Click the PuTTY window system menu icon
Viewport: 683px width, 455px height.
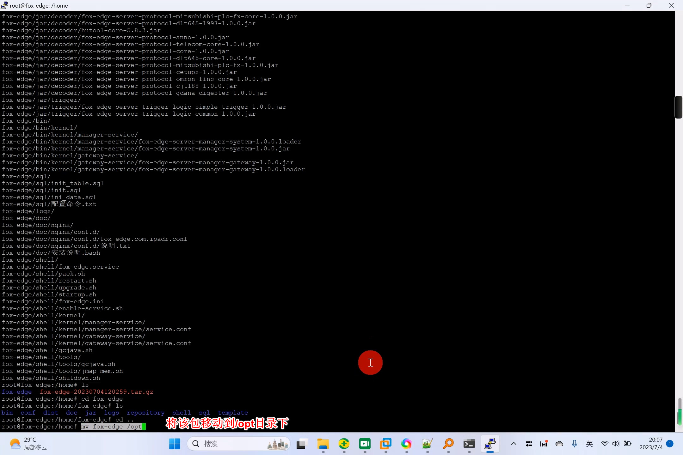[x=4, y=5]
